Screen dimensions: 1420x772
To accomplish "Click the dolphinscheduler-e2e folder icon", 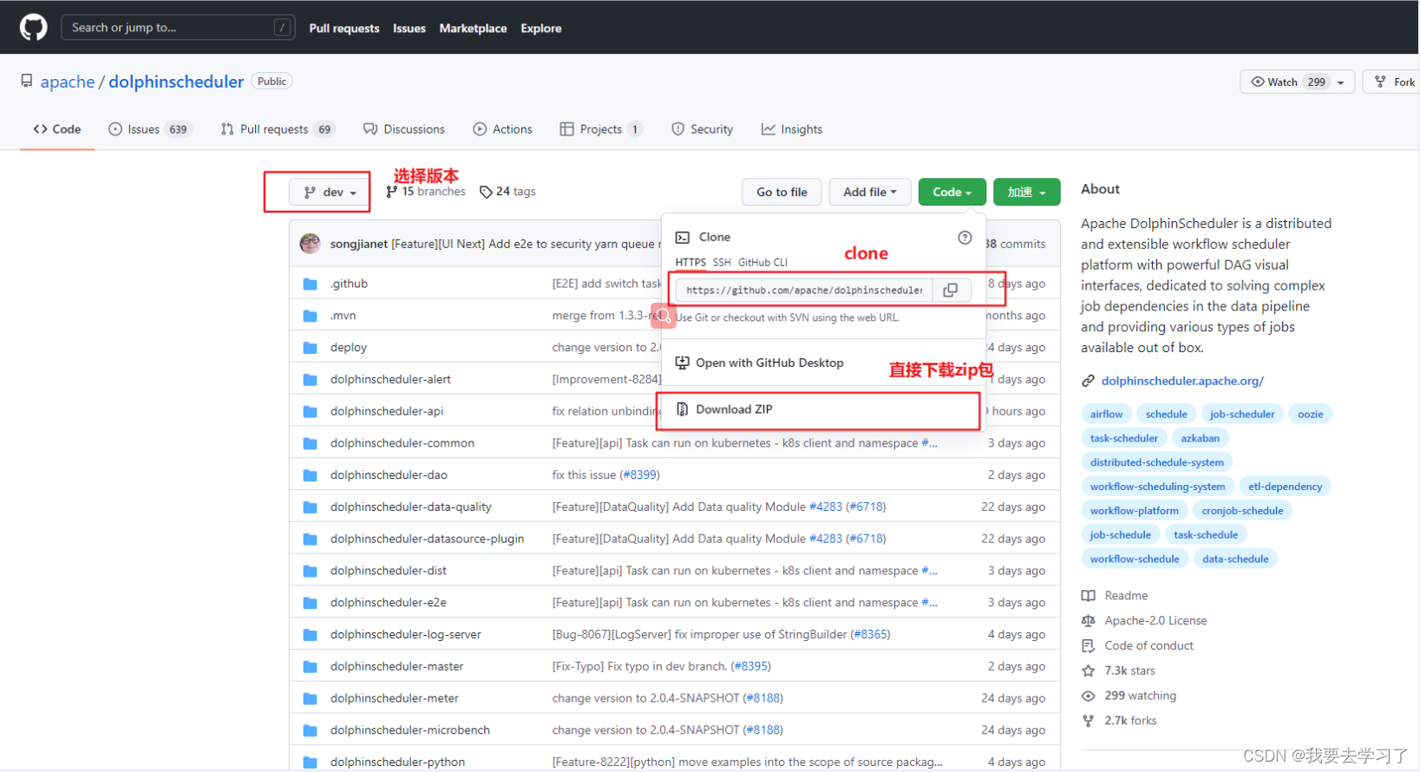I will (310, 603).
